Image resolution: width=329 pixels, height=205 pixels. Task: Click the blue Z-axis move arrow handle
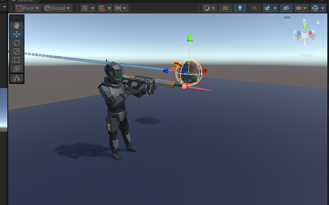coord(166,71)
